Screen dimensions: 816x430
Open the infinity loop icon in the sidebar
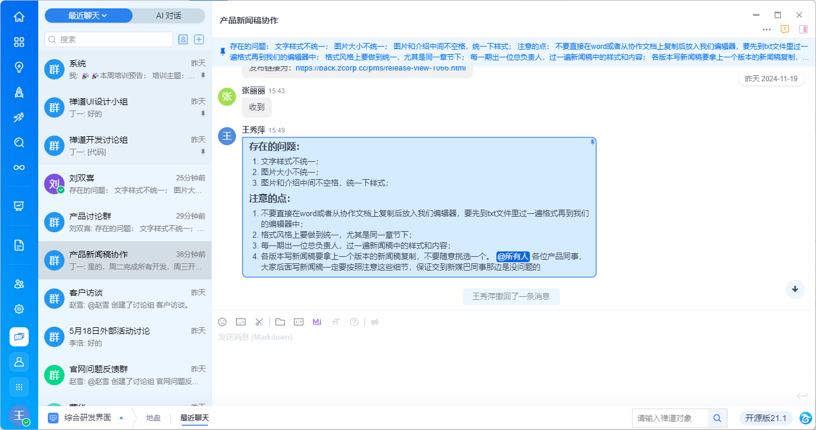pyautogui.click(x=19, y=167)
